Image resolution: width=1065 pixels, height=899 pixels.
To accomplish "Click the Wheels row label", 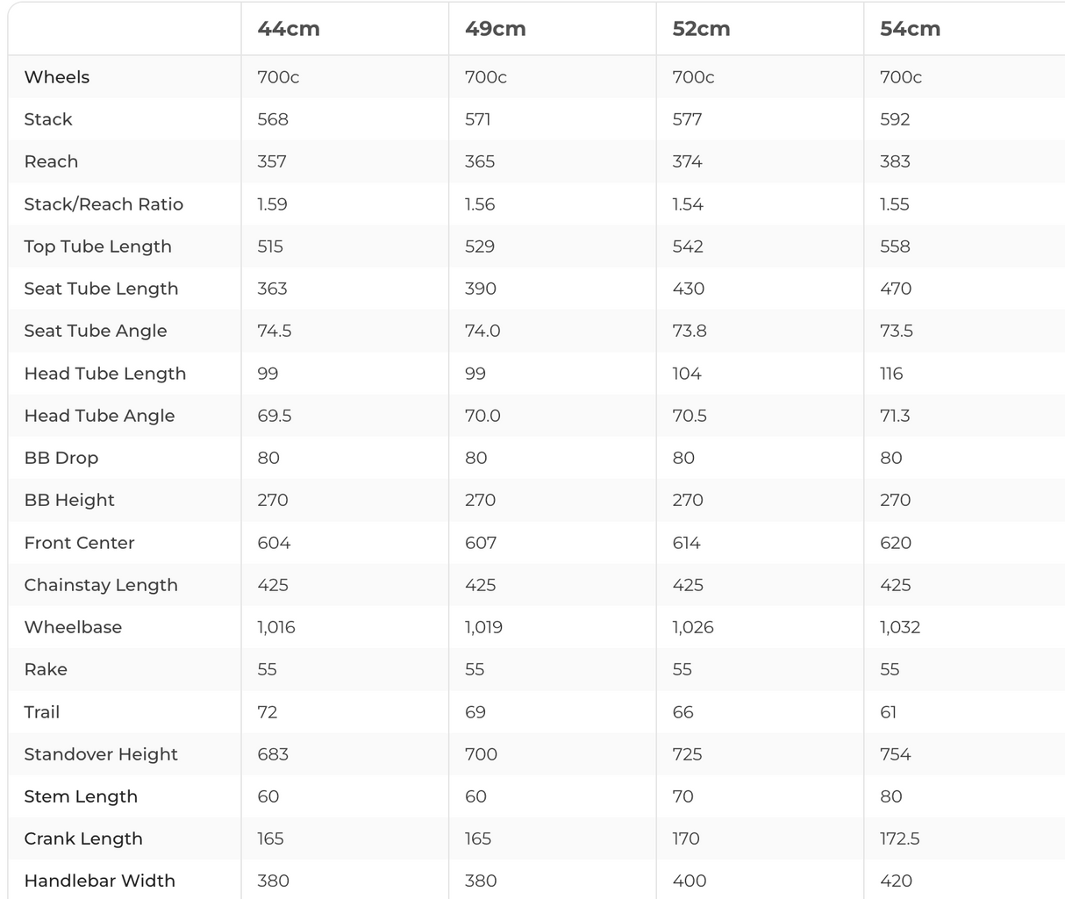I will click(x=57, y=77).
